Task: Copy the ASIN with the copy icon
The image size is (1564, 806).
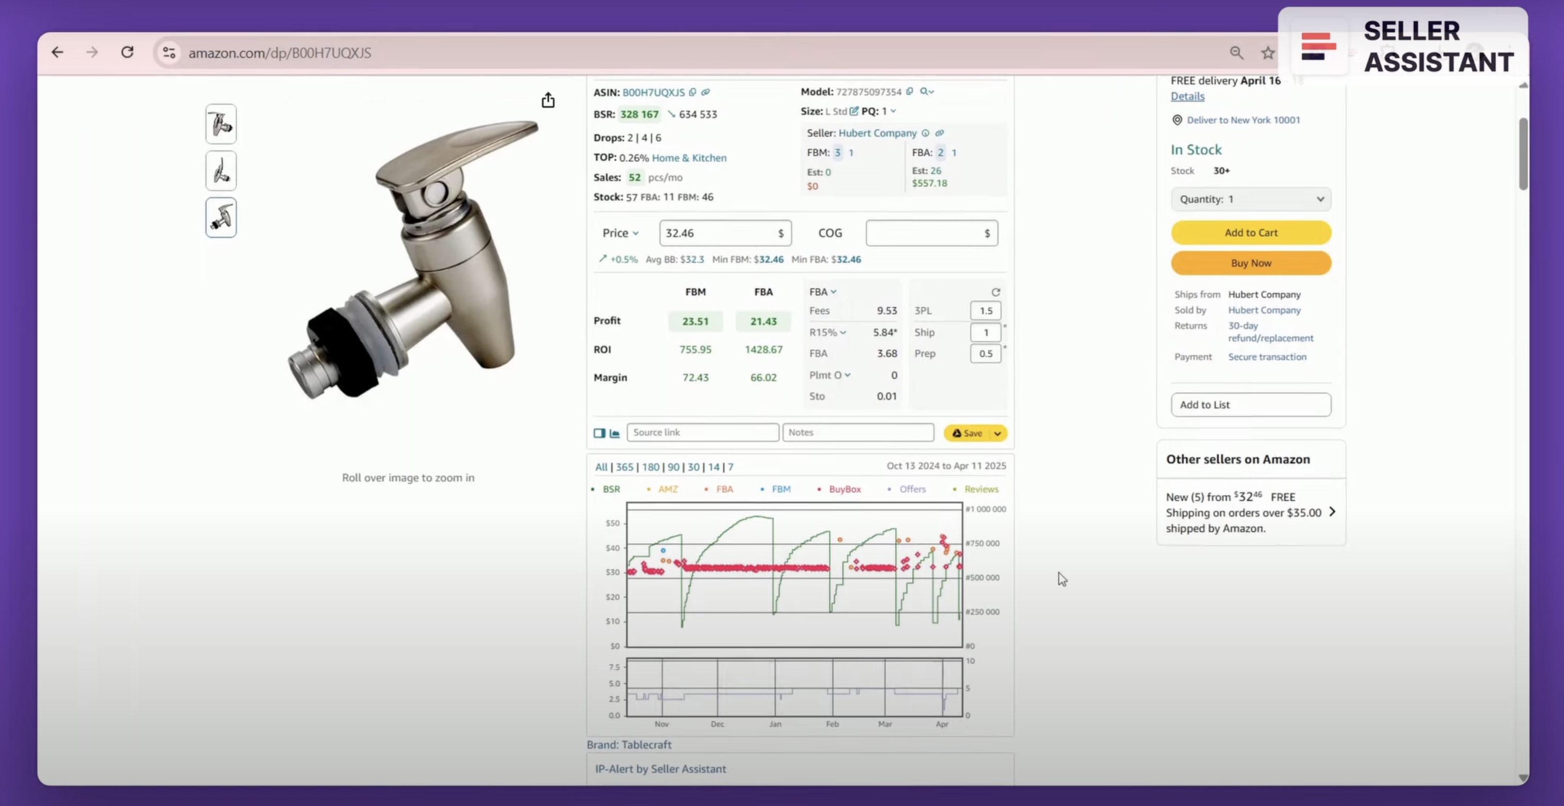Action: point(692,92)
